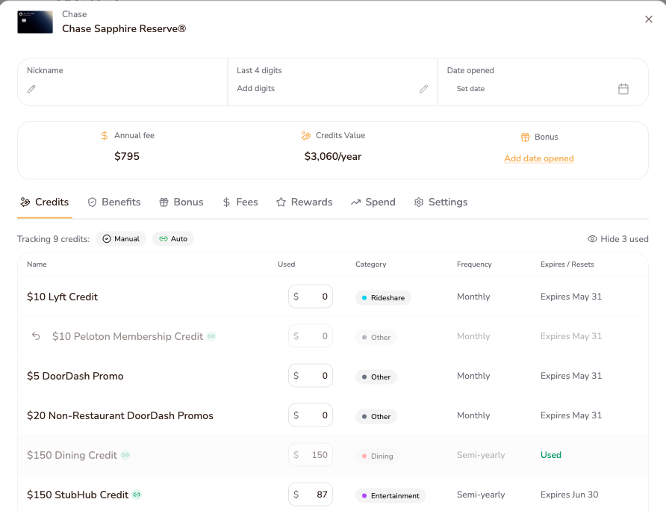Click Expires May 31 in Lyft Credit row

click(571, 297)
